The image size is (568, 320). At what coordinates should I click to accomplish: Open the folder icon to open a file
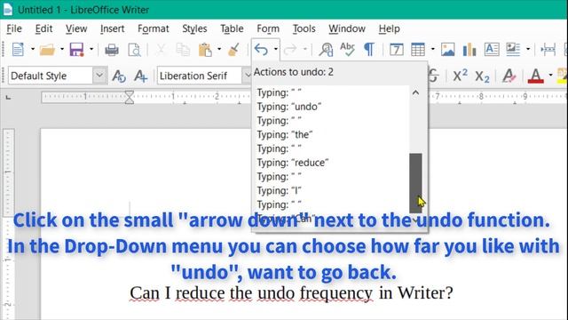[x=47, y=50]
